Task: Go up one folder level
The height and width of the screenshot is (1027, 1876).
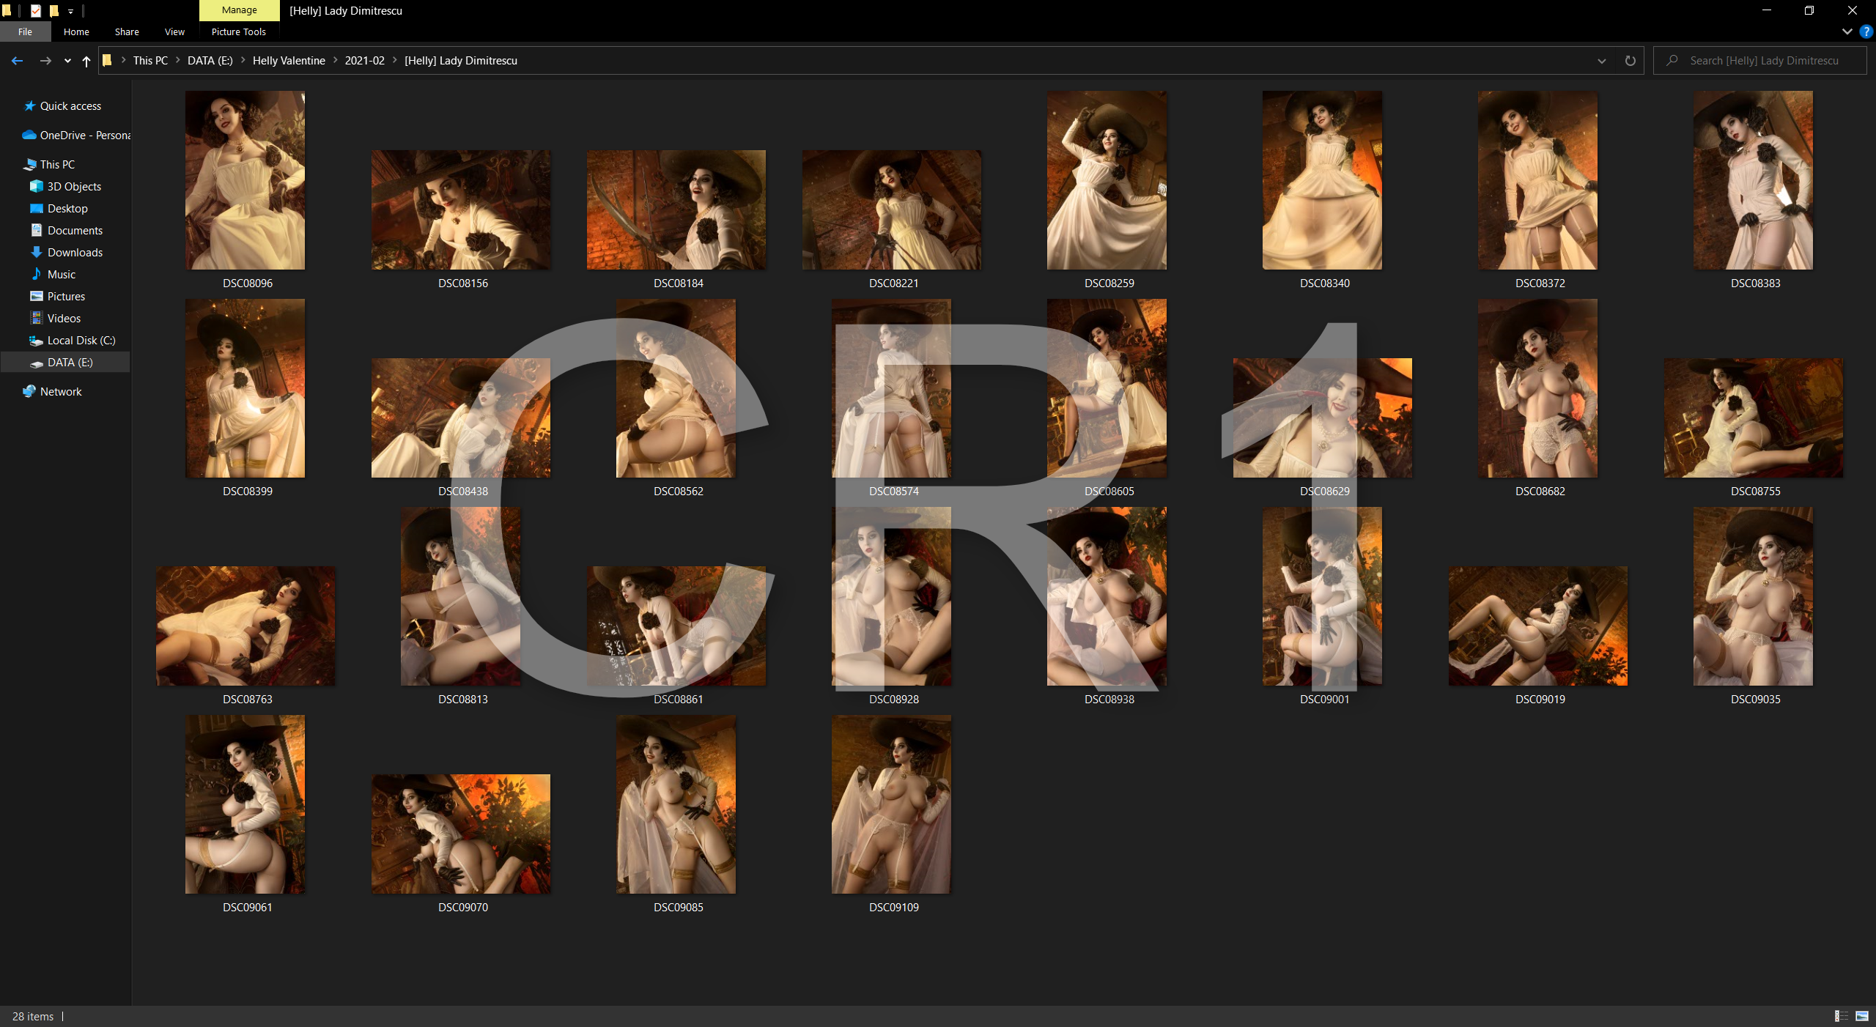Action: tap(86, 61)
